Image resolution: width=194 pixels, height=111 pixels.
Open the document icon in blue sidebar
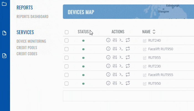click(x=4, y=33)
